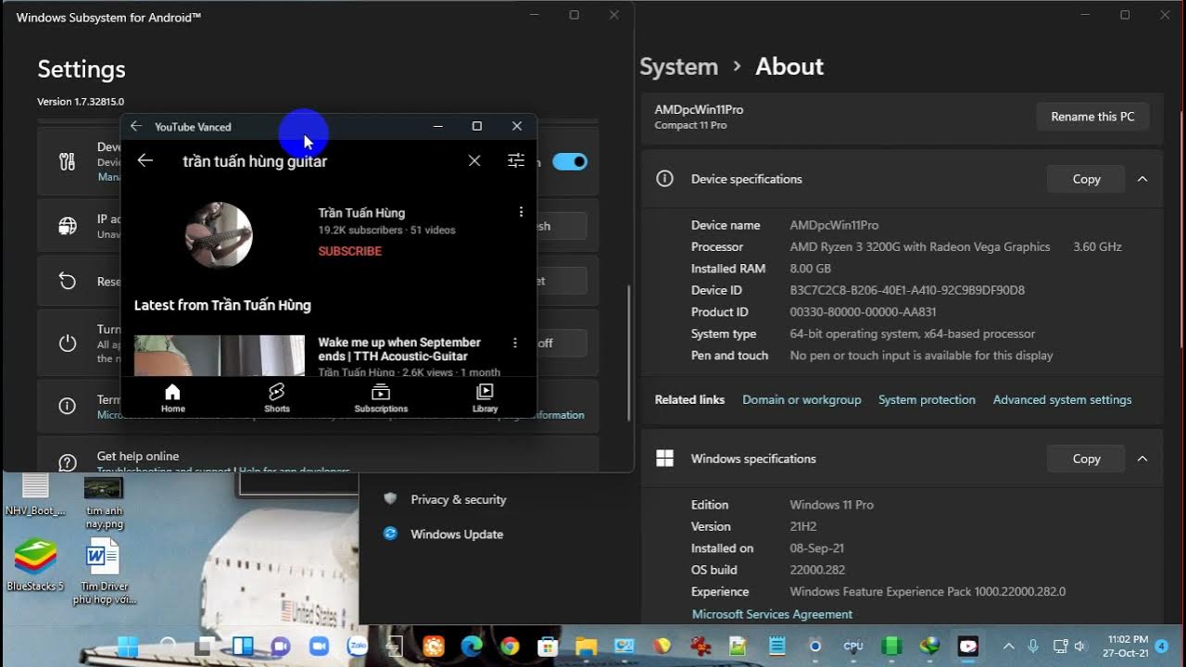This screenshot has width=1186, height=667.
Task: Click the power icon in WSA Settings
Action: [68, 343]
